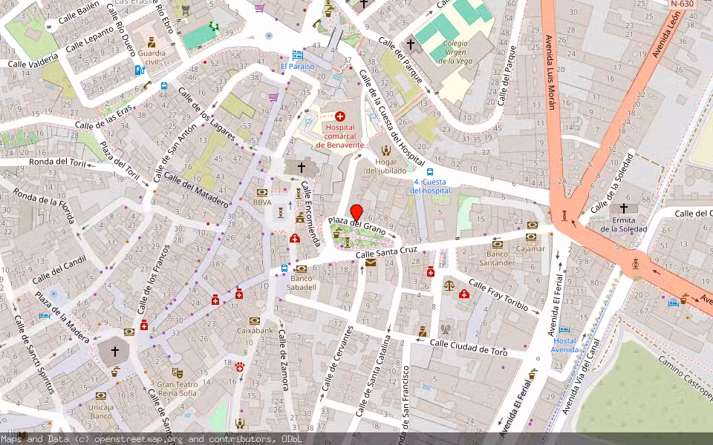Click the Avenida Vía del Canal label
713x445 pixels.
[x=581, y=377]
